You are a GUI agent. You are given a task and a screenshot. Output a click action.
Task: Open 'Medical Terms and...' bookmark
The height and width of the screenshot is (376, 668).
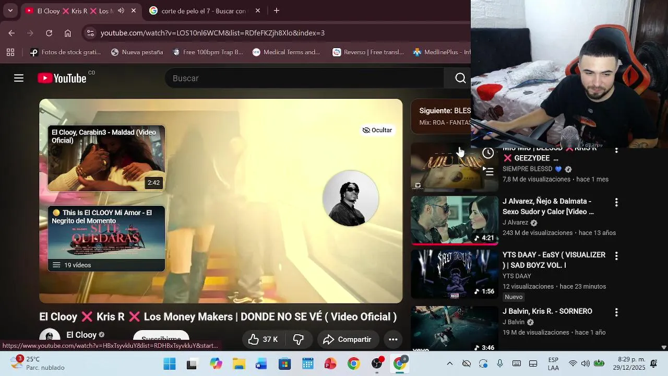(286, 52)
